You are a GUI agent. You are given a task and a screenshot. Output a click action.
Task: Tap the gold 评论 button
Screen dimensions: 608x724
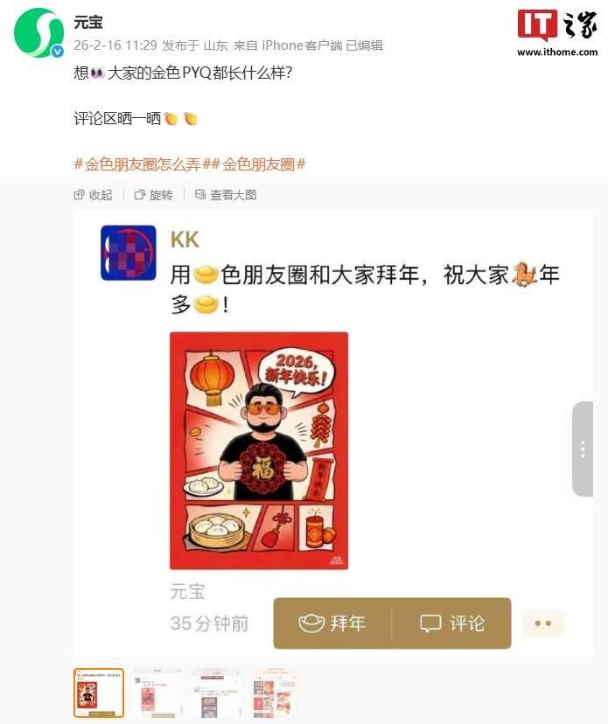click(x=451, y=623)
